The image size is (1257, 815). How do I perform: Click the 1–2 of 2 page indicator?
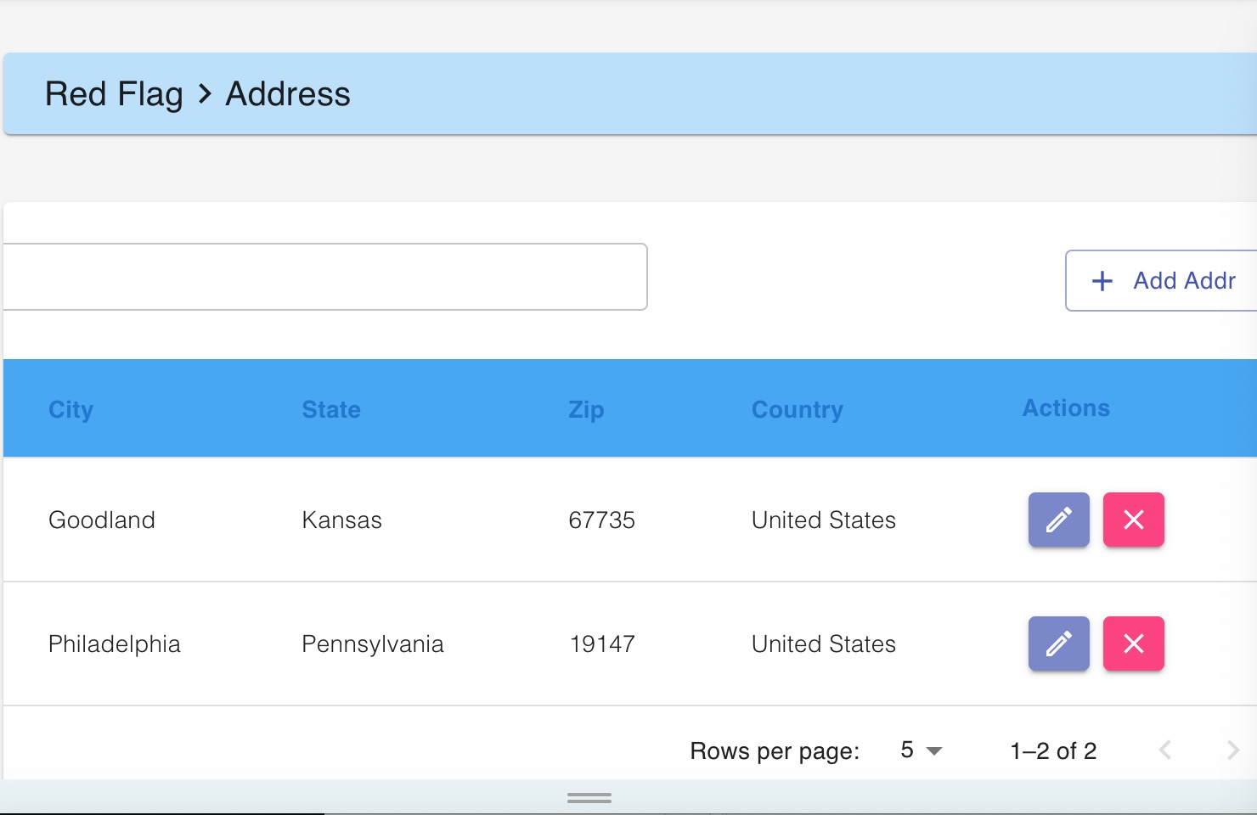[1053, 750]
